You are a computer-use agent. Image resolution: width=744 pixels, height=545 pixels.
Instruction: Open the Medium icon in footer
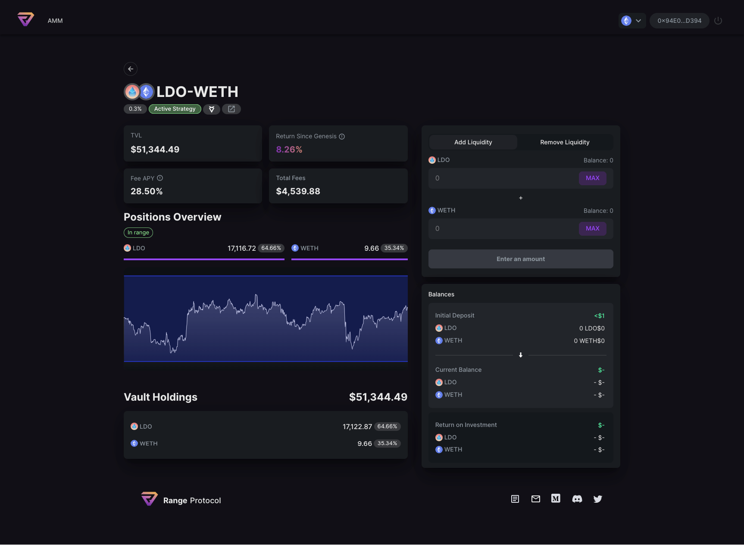pyautogui.click(x=556, y=498)
